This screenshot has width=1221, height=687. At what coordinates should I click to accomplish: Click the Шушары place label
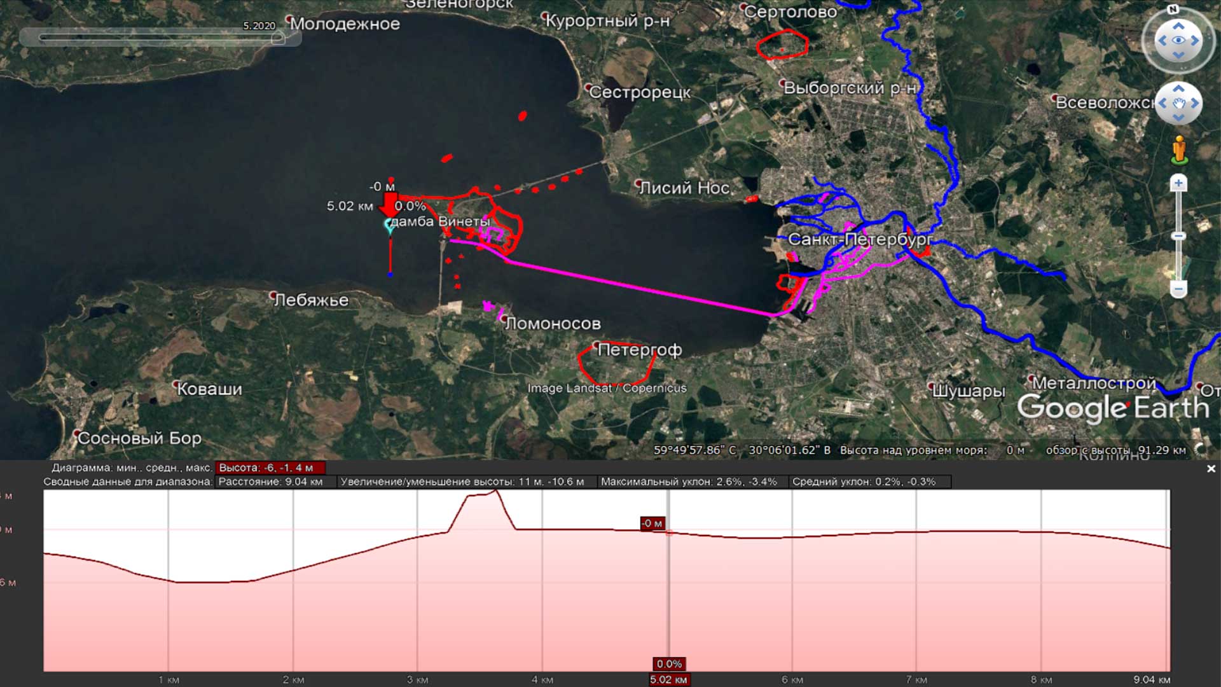[x=969, y=391]
